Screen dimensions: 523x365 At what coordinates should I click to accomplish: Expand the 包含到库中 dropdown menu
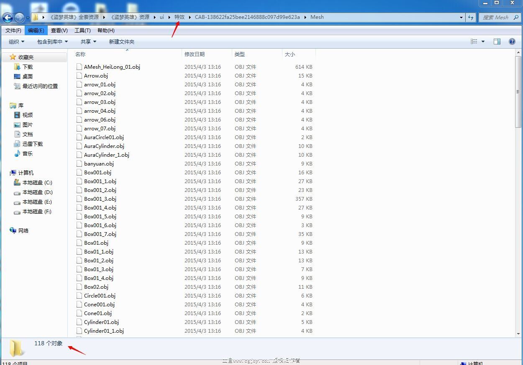pyautogui.click(x=52, y=41)
